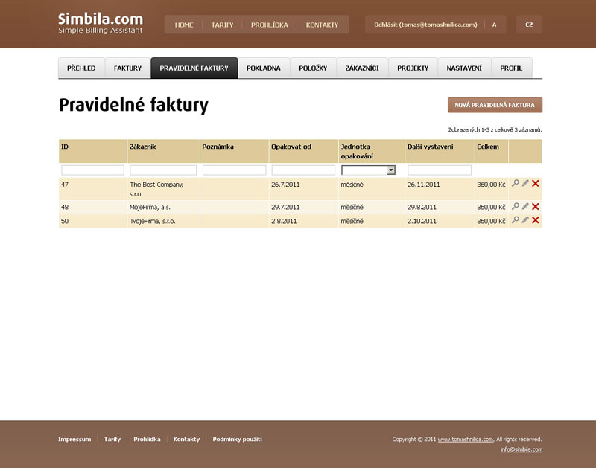Edit recurring invoice 48
The image size is (596, 468).
(x=525, y=206)
